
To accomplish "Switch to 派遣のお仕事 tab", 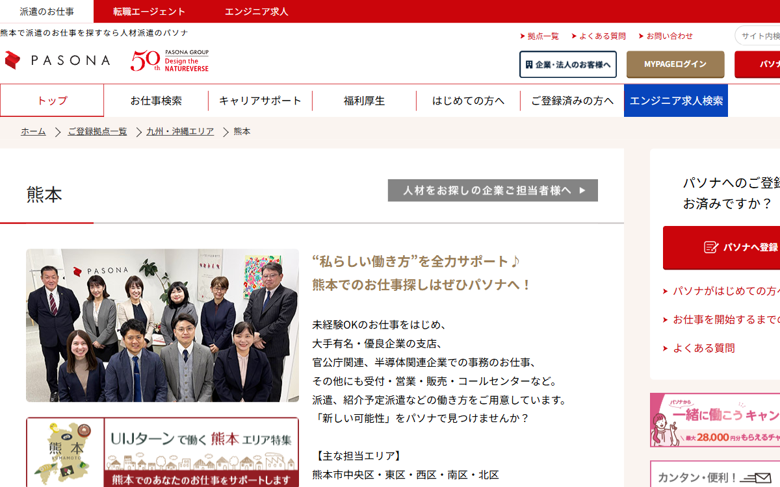I will [x=47, y=12].
